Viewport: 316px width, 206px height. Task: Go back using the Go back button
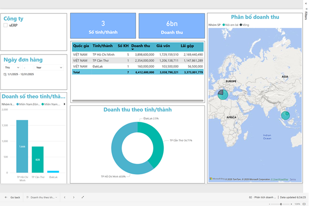[x=14, y=197]
